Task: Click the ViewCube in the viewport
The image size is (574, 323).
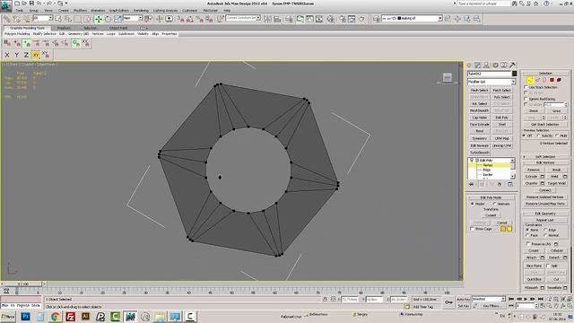Action: [447, 78]
